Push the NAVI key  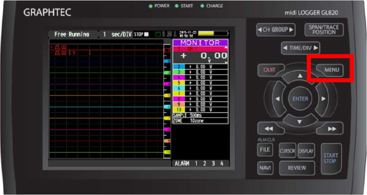pos(265,168)
